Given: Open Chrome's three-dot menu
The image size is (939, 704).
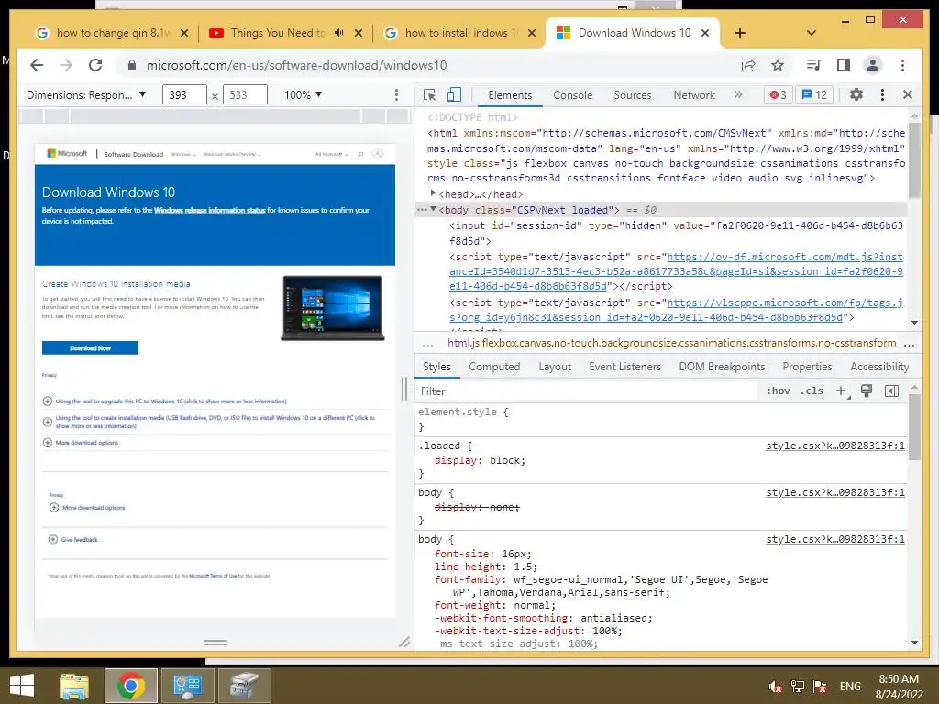Looking at the screenshot, I should click(902, 65).
